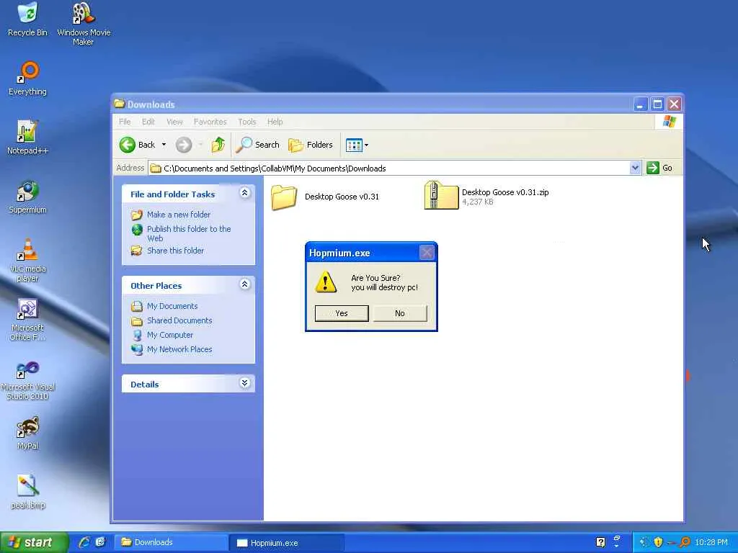Go to My Documents in Other Places

[x=172, y=306]
